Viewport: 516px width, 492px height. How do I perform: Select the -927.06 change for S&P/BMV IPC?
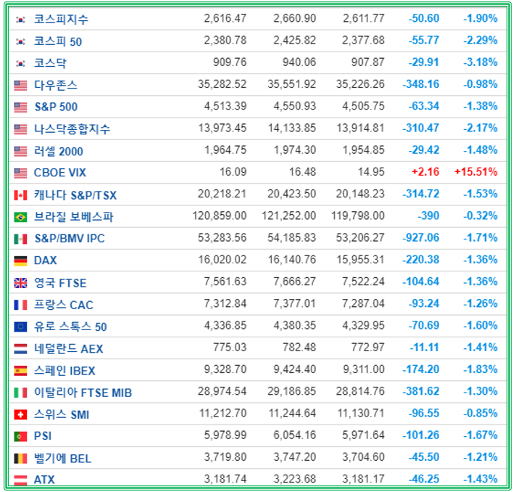point(421,237)
